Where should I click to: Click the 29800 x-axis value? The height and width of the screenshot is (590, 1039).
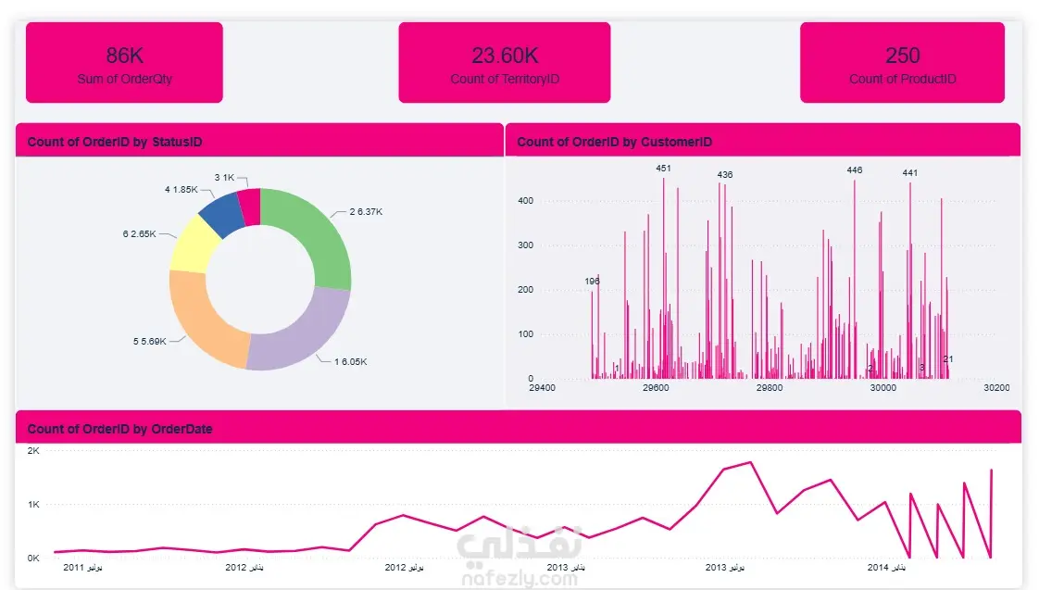coord(770,388)
